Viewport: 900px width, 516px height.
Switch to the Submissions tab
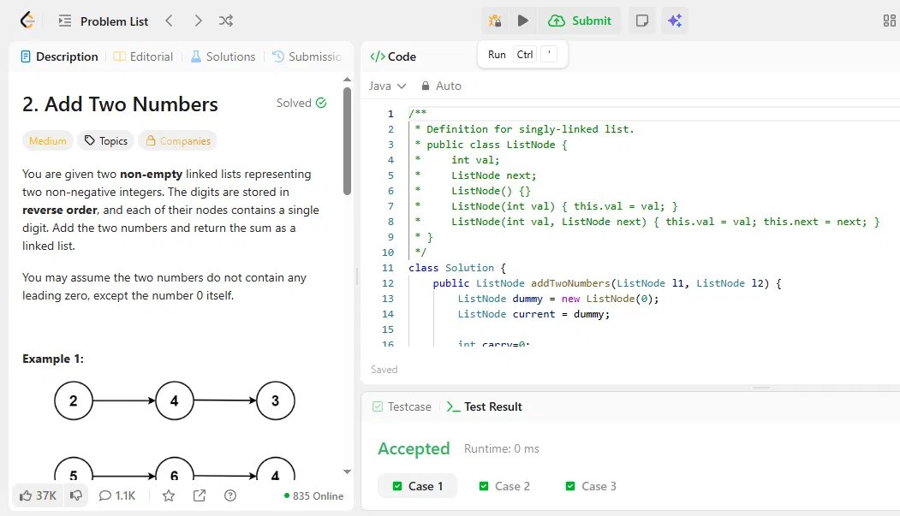point(307,56)
